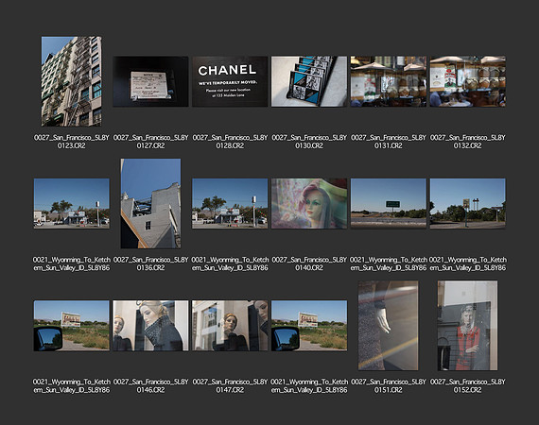Select the file name ending 0140.CR2
The image size is (539, 425).
pyautogui.click(x=309, y=263)
